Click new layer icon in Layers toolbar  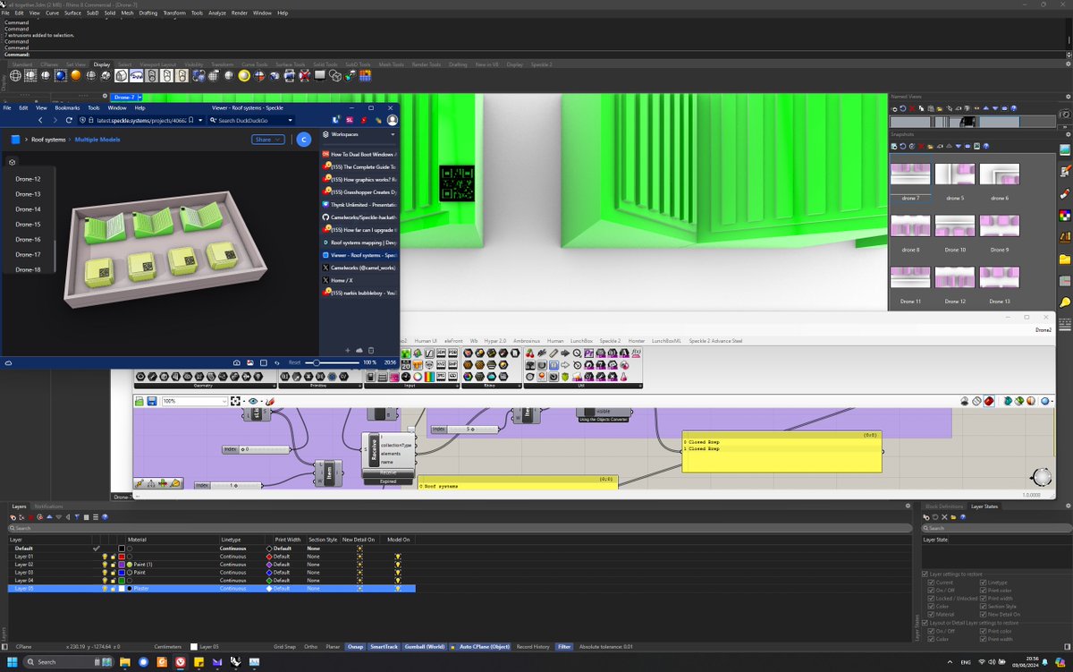click(x=13, y=517)
